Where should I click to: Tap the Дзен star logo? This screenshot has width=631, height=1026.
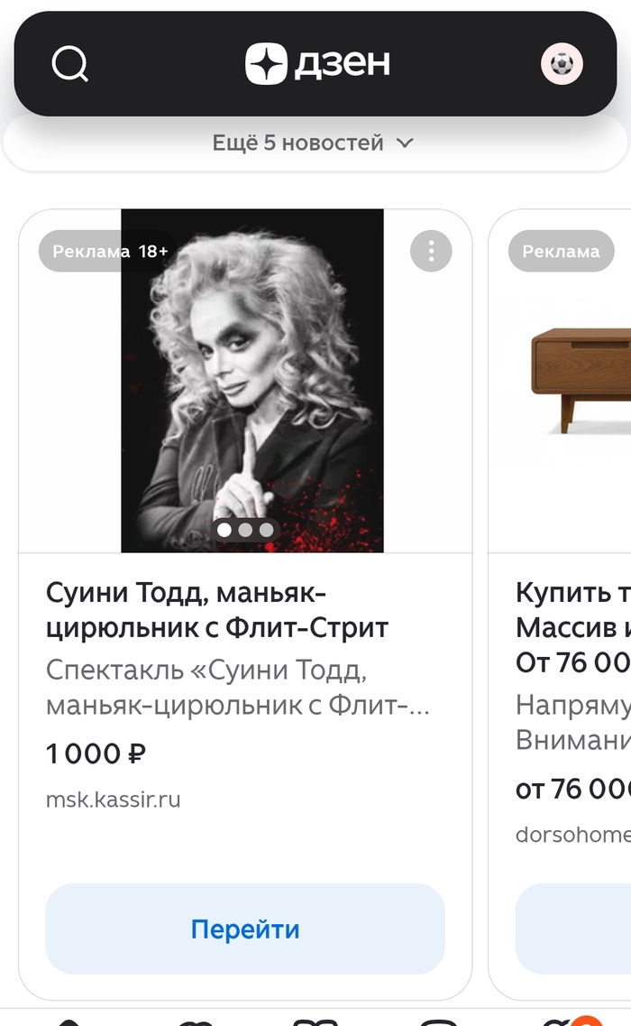266,64
